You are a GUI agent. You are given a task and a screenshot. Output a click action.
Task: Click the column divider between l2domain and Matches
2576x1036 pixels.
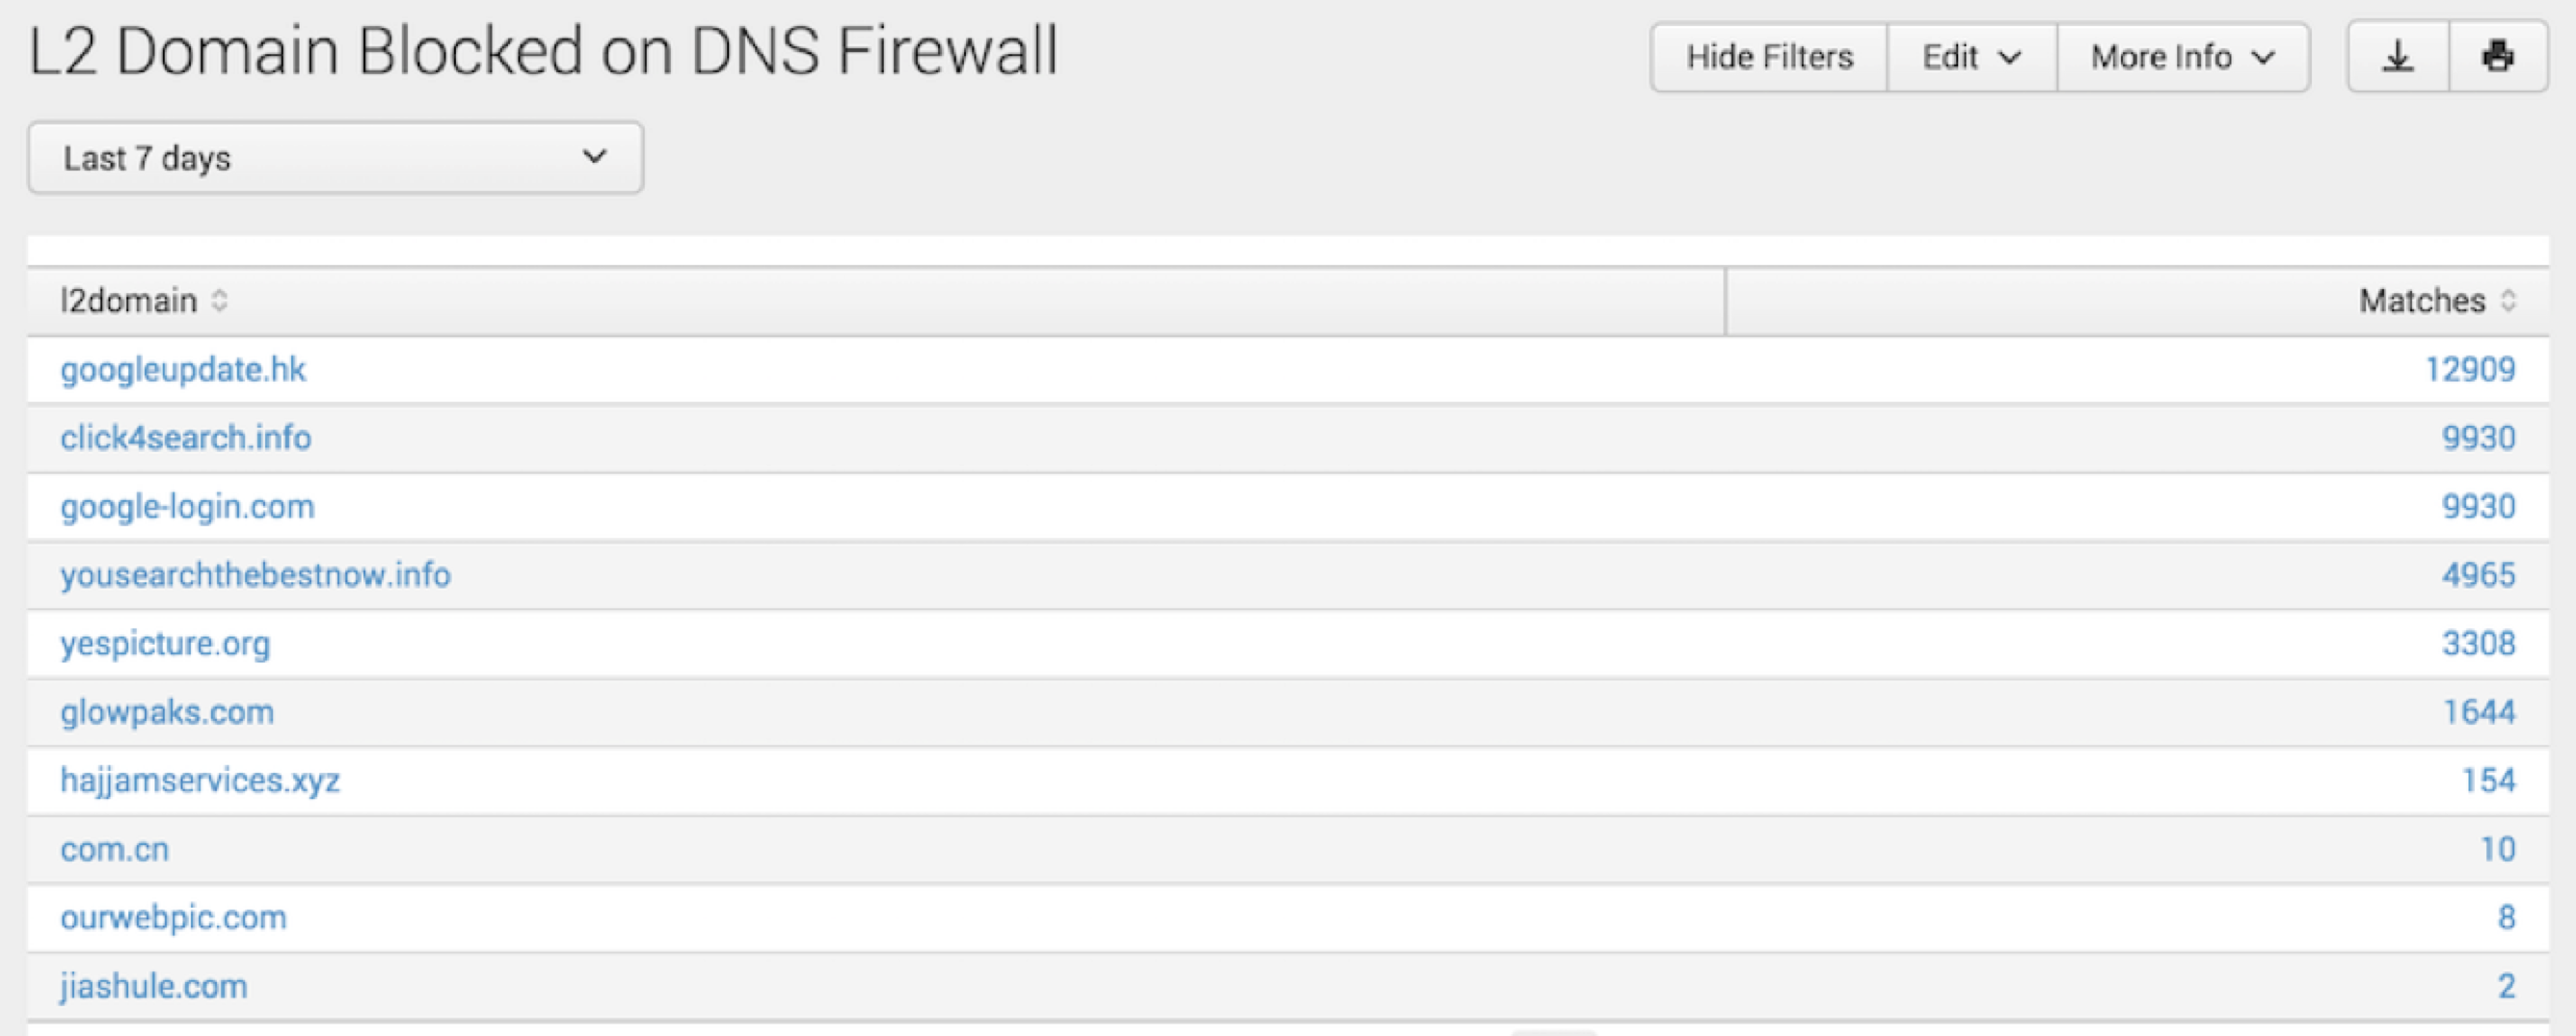(1727, 300)
